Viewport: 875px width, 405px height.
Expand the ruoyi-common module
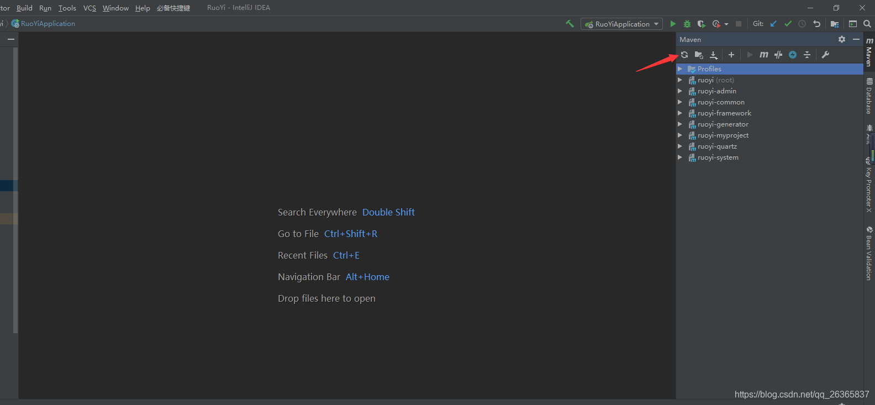pyautogui.click(x=680, y=102)
